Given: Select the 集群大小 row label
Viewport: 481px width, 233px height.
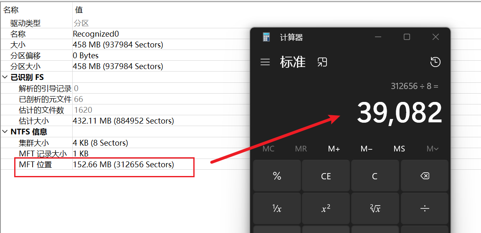Looking at the screenshot, I should [x=34, y=143].
